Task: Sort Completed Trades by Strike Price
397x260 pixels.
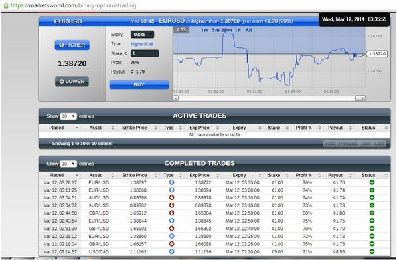Action: click(138, 176)
